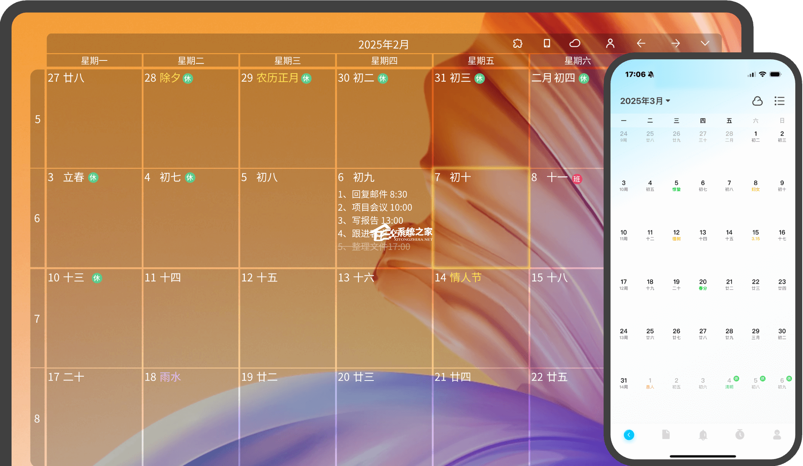Select the 27 廿八 day cell
The image size is (803, 466).
tap(94, 118)
